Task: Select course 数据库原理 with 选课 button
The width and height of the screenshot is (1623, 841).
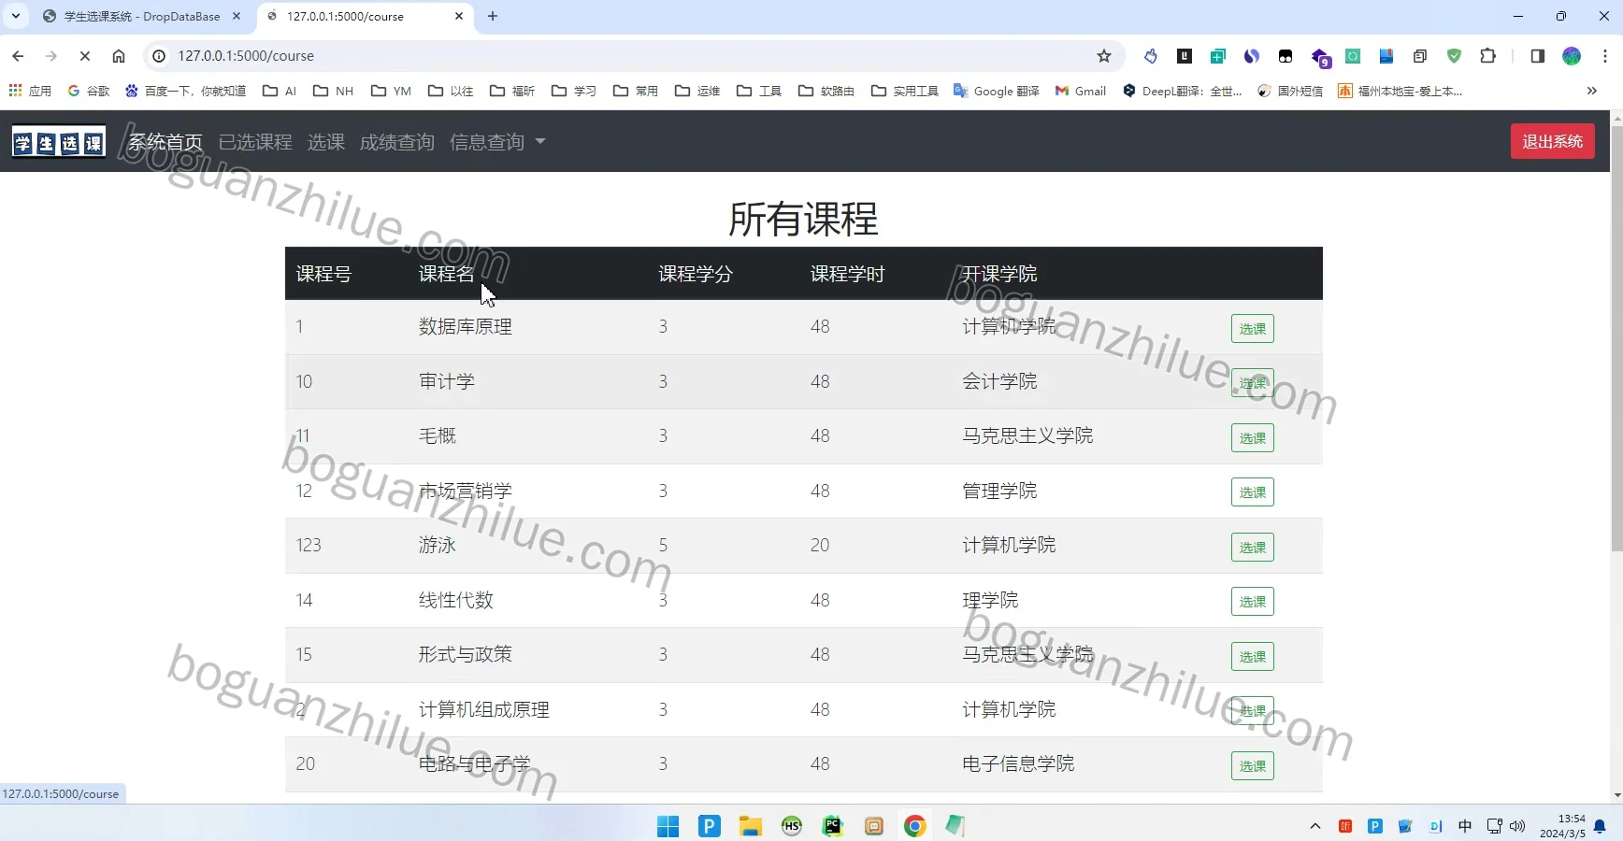Action: tap(1253, 329)
